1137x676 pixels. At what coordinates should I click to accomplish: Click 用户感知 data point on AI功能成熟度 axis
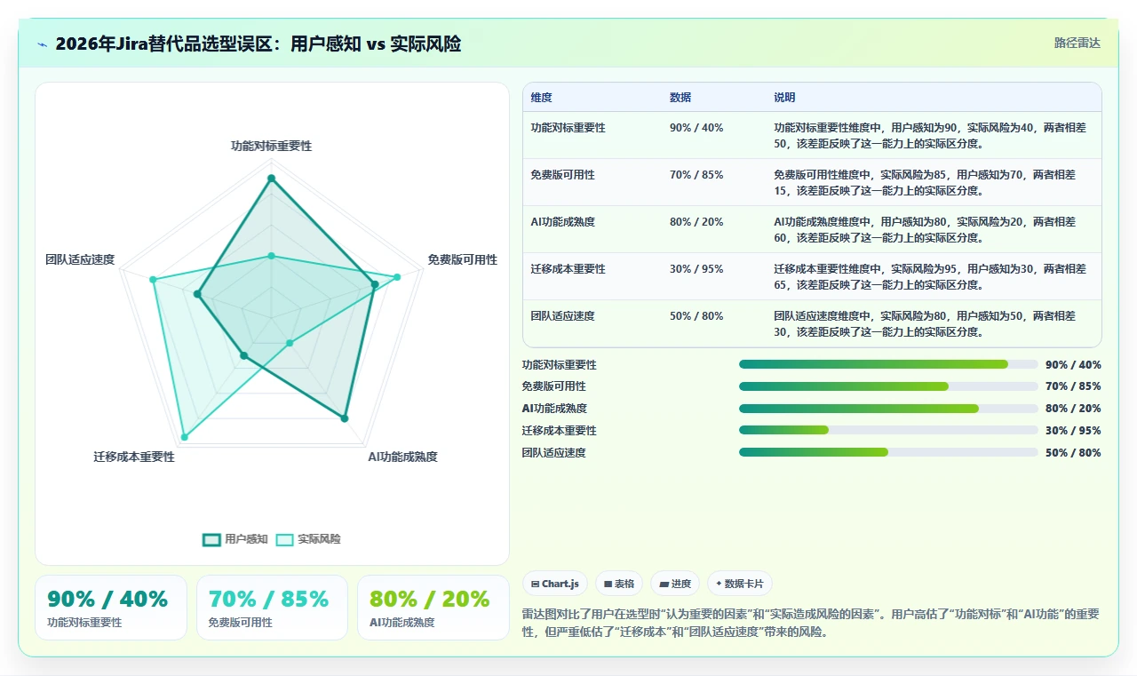[x=345, y=418]
